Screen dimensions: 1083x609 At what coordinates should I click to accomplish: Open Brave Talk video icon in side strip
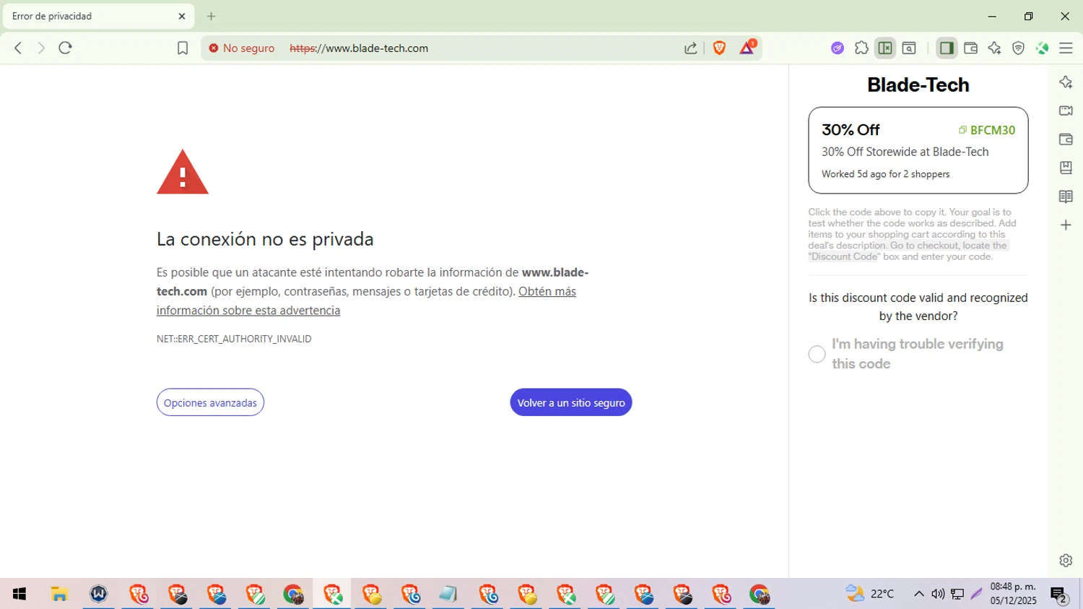click(x=1066, y=111)
